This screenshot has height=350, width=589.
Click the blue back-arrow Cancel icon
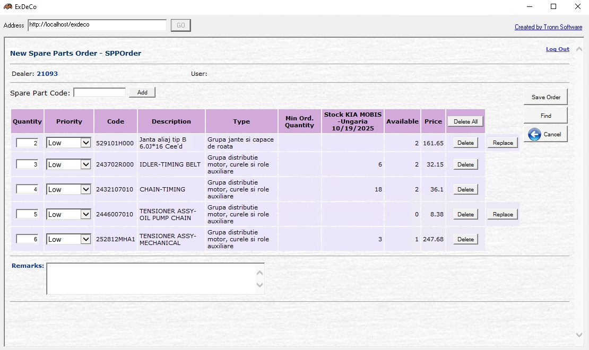(x=534, y=134)
